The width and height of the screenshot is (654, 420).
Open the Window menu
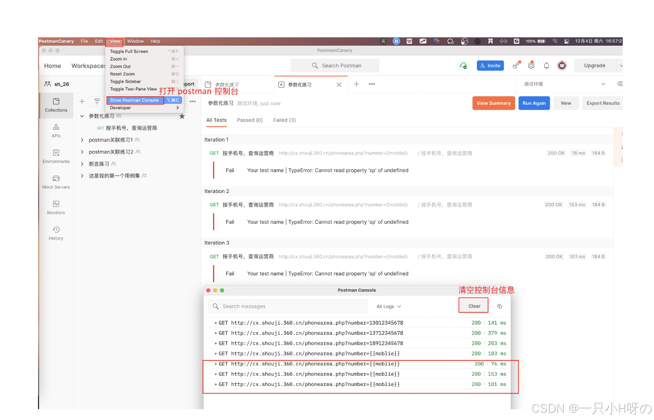(x=135, y=41)
